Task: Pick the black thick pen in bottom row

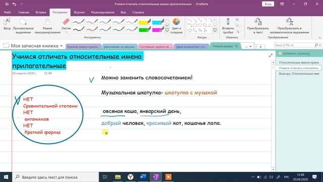Action: point(79,29)
